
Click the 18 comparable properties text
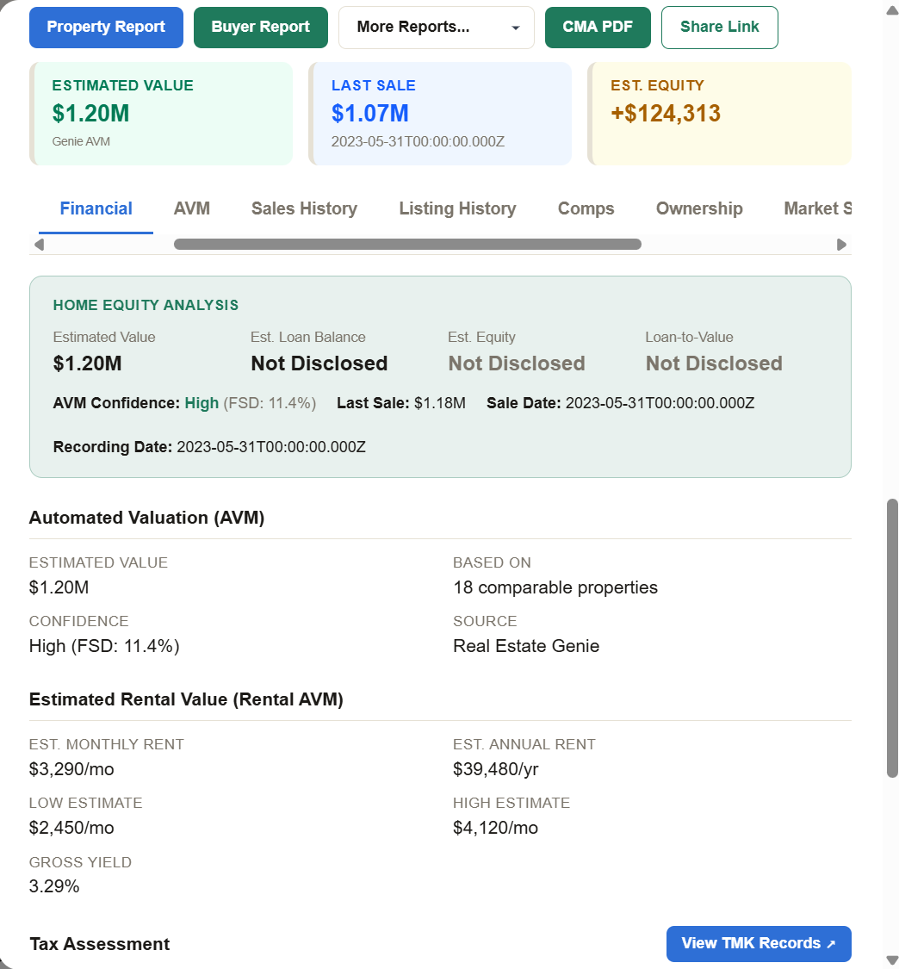[555, 587]
